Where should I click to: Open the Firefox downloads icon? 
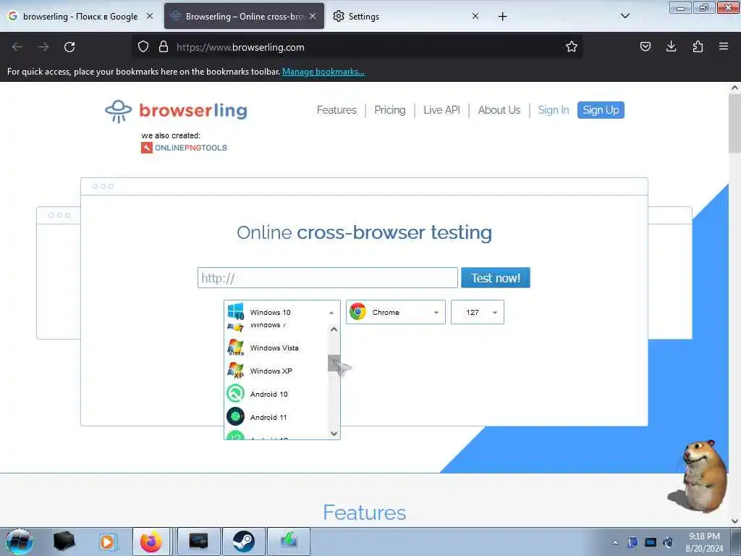pyautogui.click(x=671, y=46)
